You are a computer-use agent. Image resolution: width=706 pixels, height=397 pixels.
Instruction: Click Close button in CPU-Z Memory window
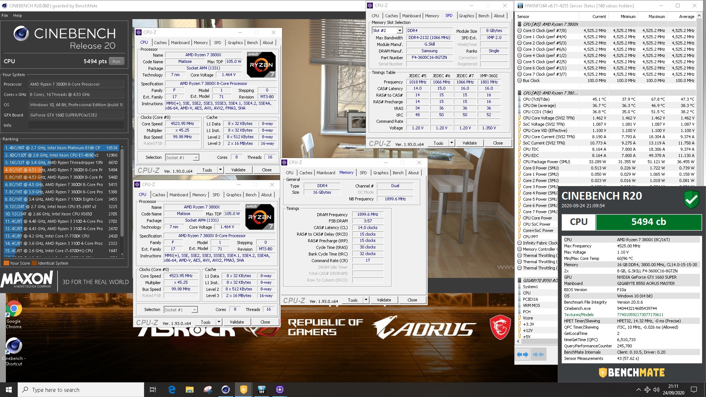click(x=412, y=300)
